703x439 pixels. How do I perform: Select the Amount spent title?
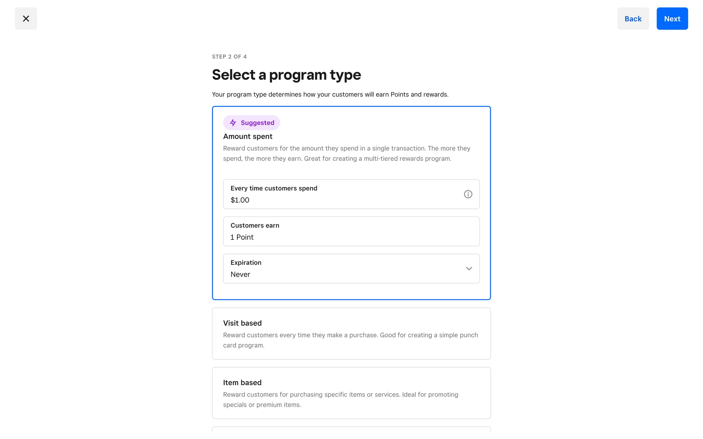[x=248, y=136]
